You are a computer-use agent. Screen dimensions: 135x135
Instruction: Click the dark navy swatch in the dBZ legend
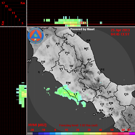click(36, 133)
